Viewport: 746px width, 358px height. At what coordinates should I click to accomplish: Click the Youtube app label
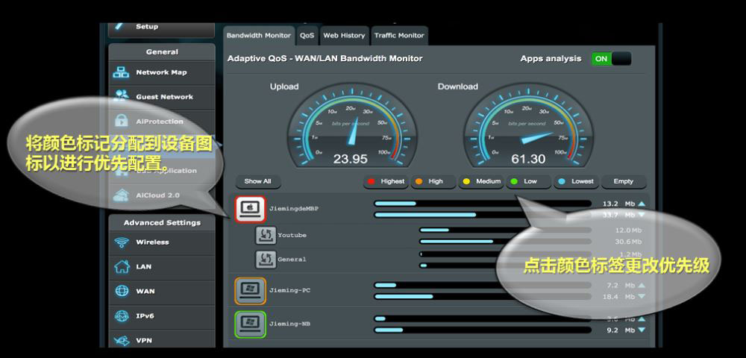click(x=292, y=236)
